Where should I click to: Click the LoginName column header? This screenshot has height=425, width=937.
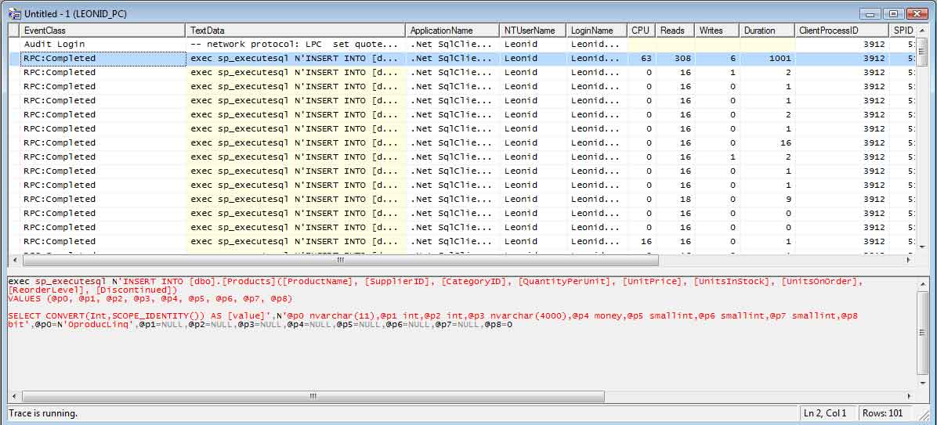point(597,31)
